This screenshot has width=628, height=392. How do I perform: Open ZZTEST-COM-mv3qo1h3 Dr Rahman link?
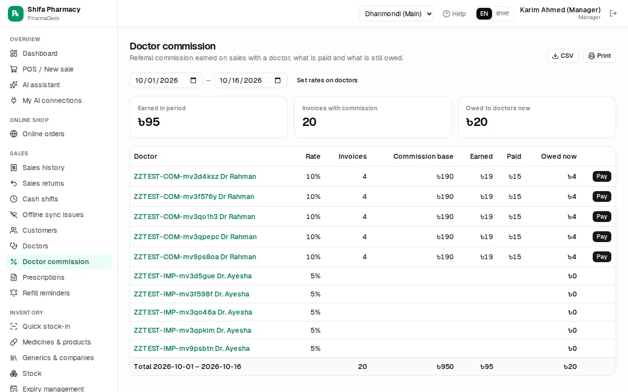194,217
